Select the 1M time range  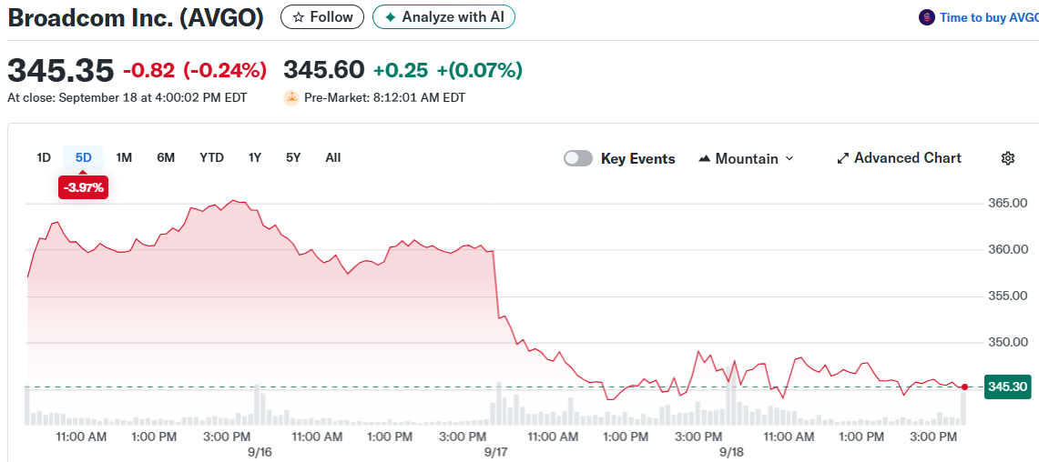(x=124, y=157)
